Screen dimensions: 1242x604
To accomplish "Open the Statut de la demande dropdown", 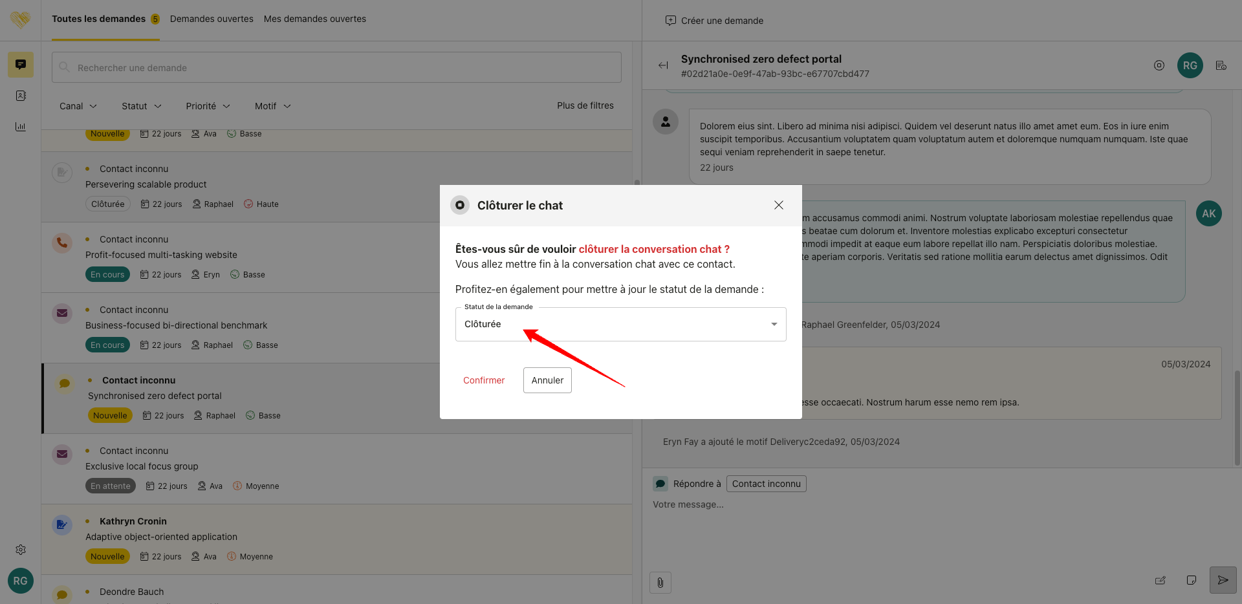I will [620, 324].
